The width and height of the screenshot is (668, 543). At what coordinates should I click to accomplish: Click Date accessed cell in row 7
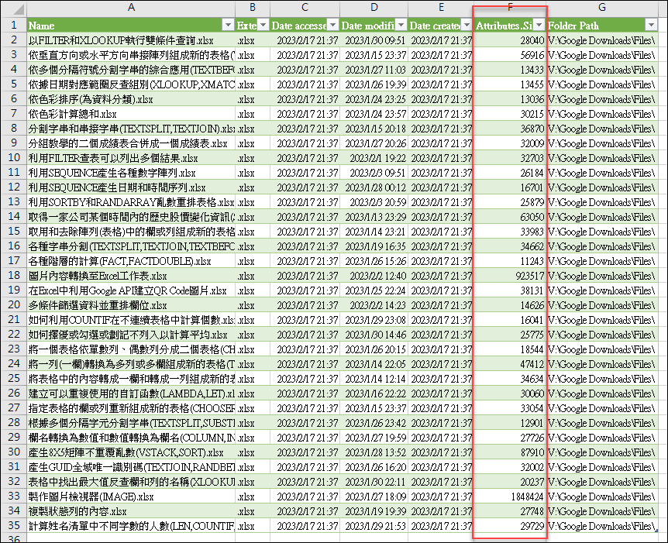point(305,114)
